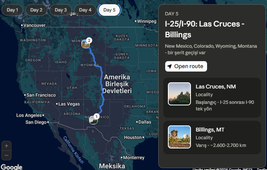Click map marker 2 at Billings
The width and height of the screenshot is (267, 170).
pos(86,44)
